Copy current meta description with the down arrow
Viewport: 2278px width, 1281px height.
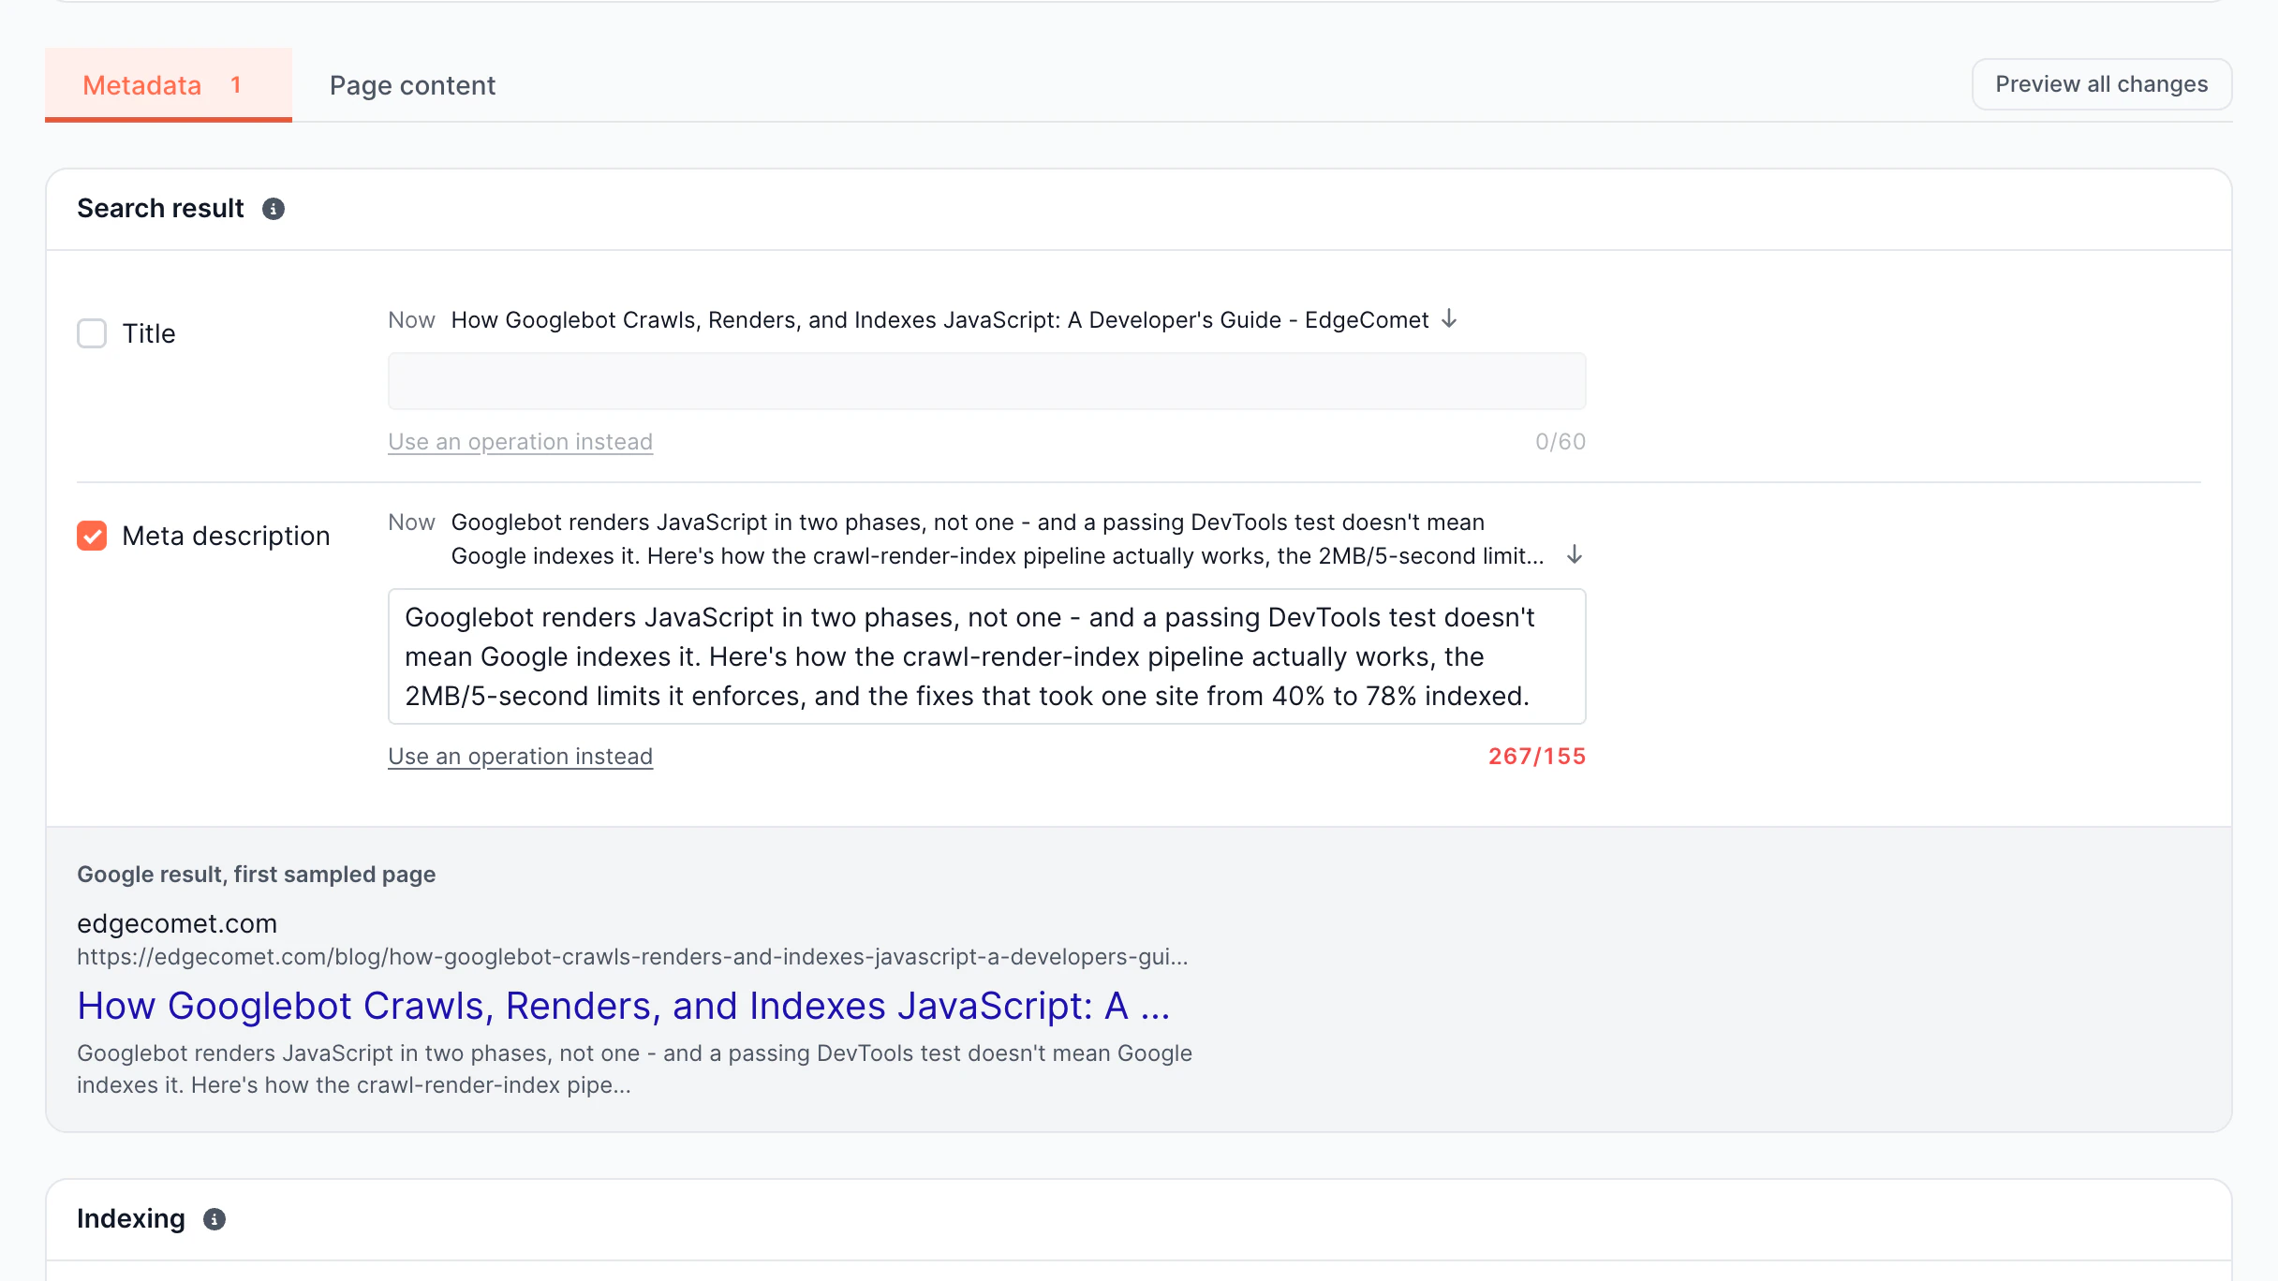pos(1575,555)
